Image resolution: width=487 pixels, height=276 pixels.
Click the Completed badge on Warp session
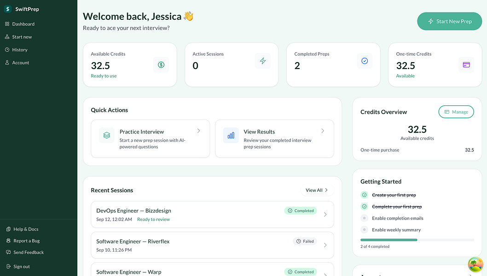tap(300, 272)
